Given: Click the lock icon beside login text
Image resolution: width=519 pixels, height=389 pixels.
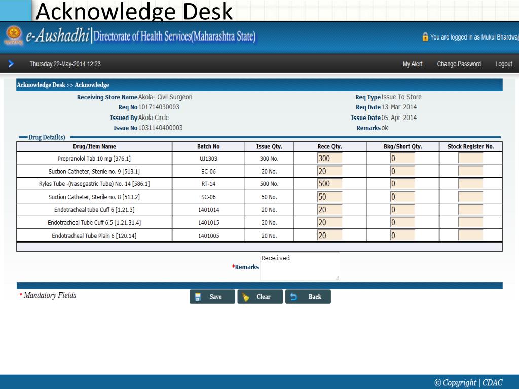Looking at the screenshot, I should (425, 37).
